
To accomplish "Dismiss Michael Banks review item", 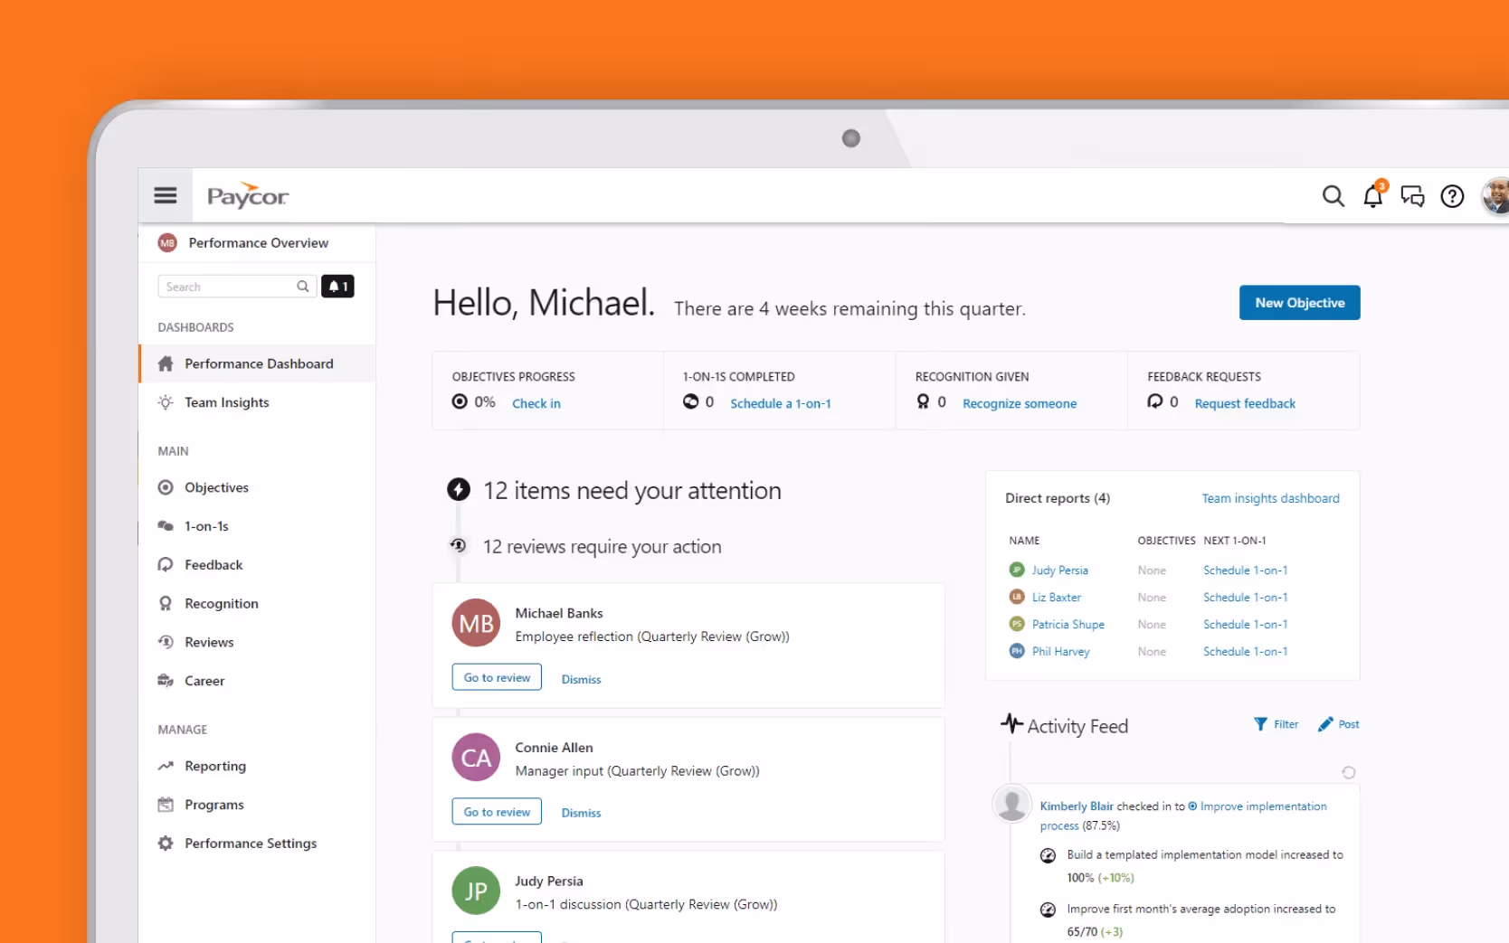I will (581, 679).
